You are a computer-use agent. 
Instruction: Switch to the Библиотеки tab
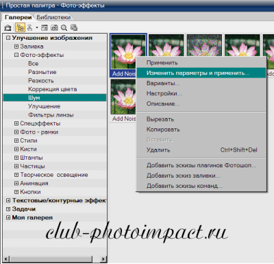tap(53, 17)
